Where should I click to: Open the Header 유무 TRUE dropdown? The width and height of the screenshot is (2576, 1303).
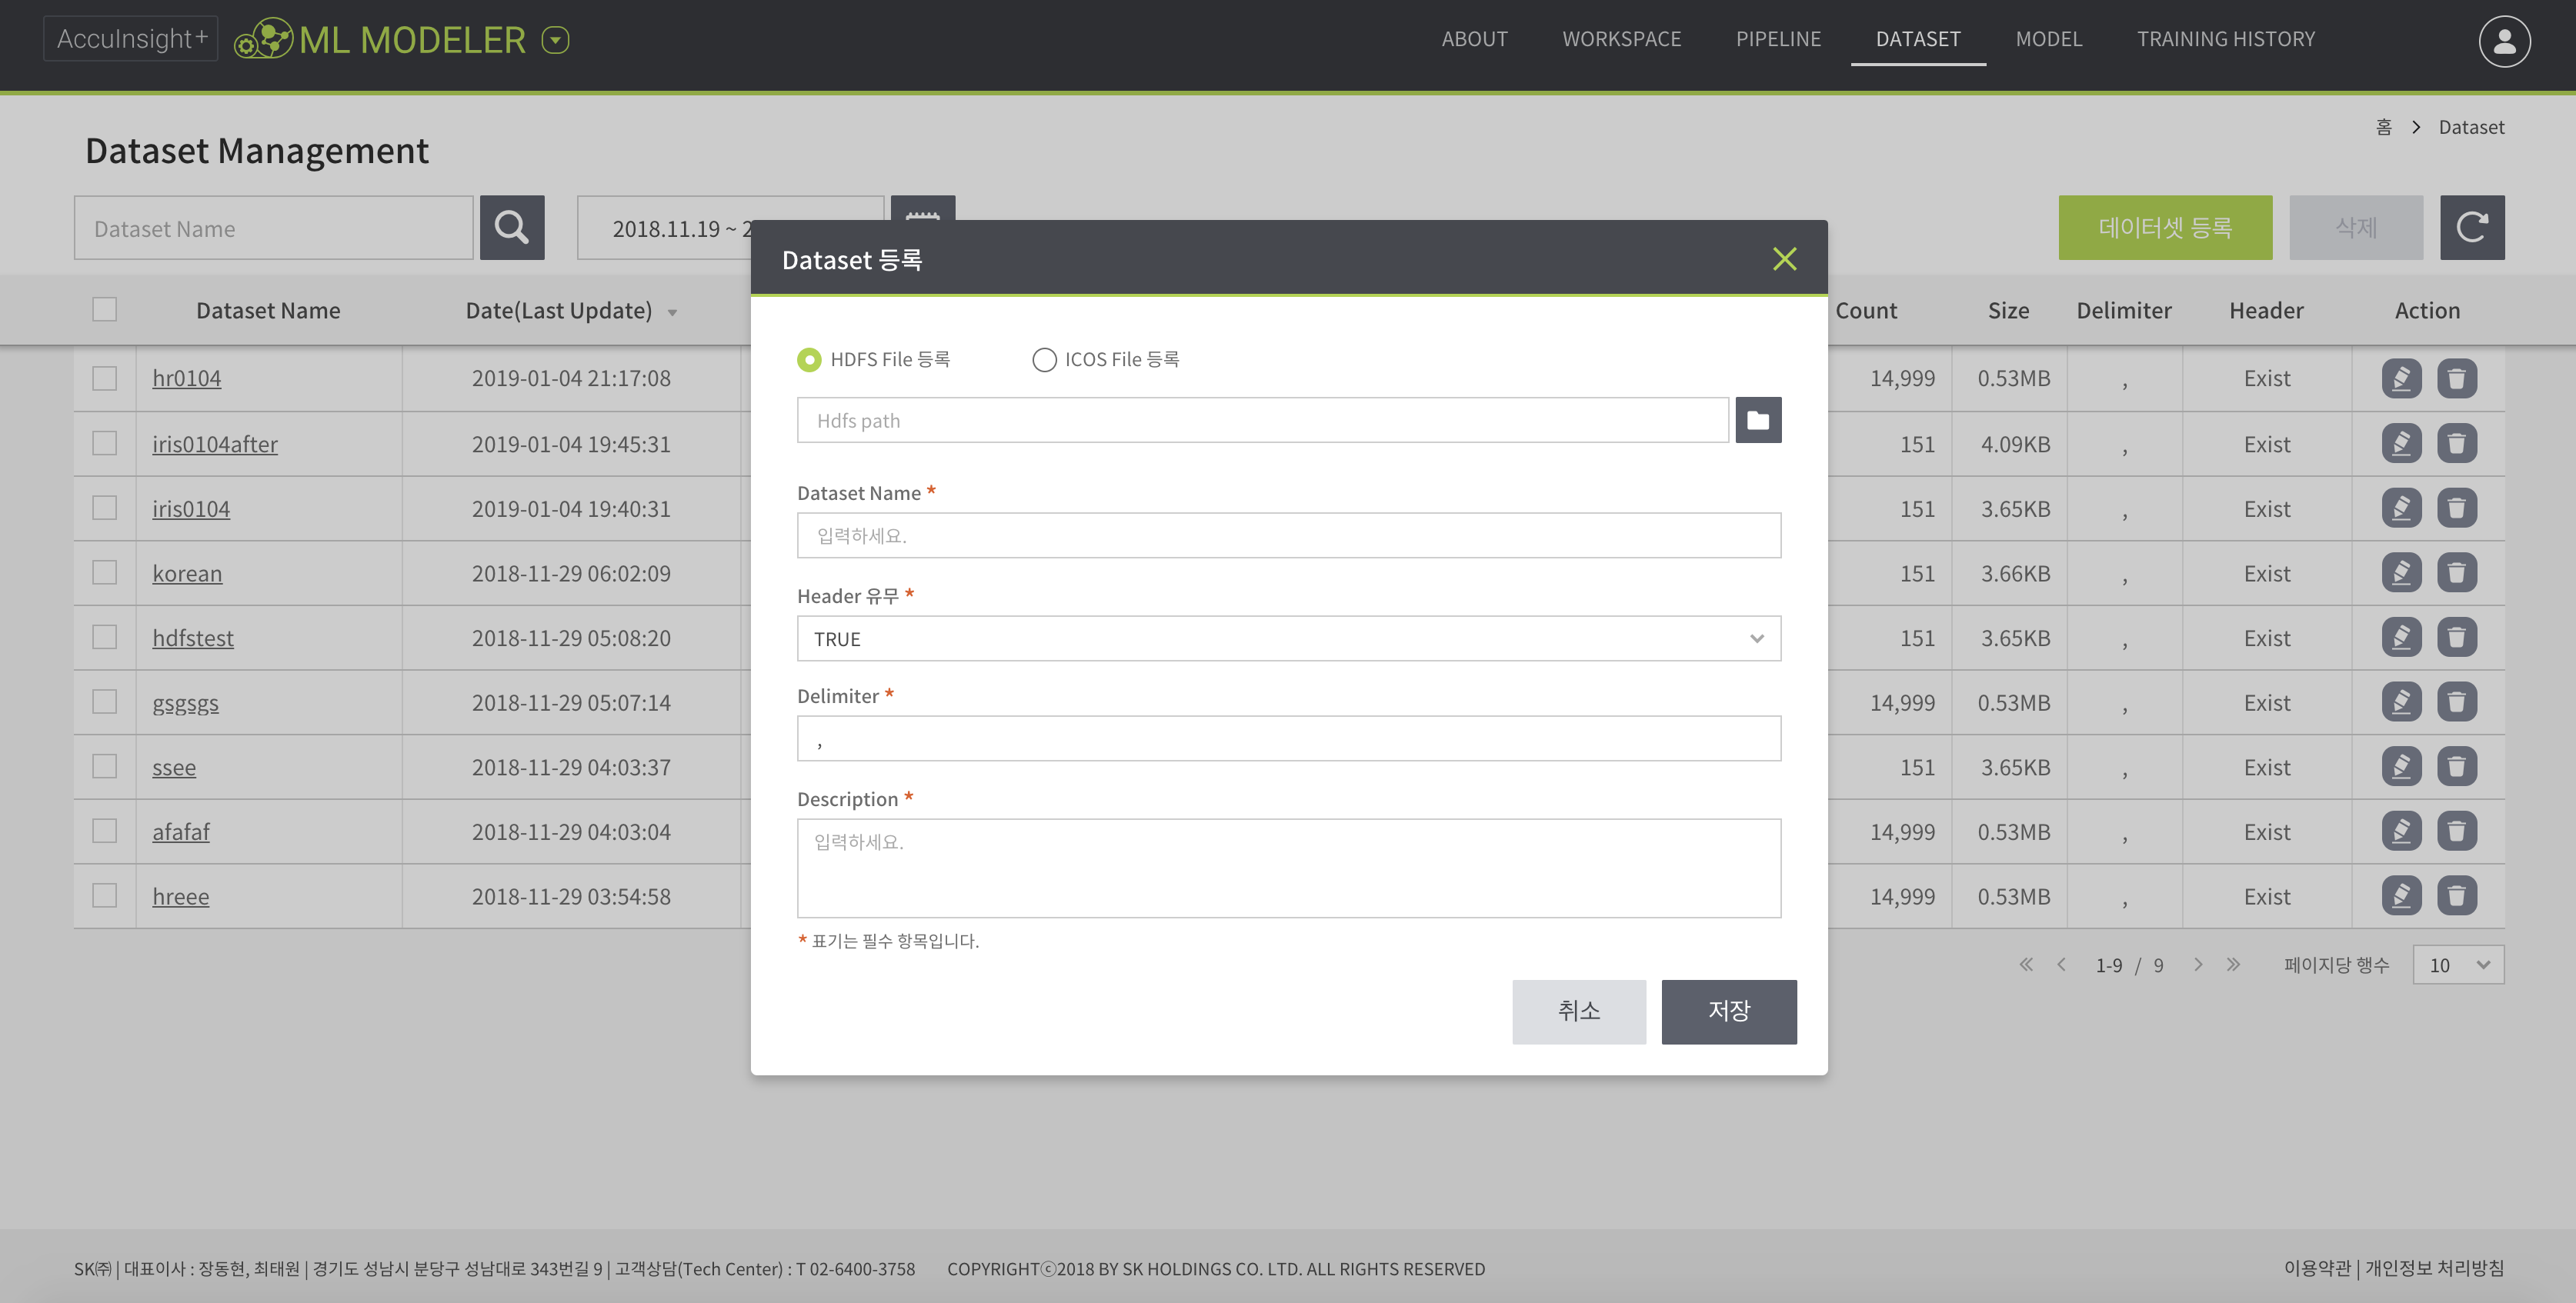click(x=1288, y=638)
